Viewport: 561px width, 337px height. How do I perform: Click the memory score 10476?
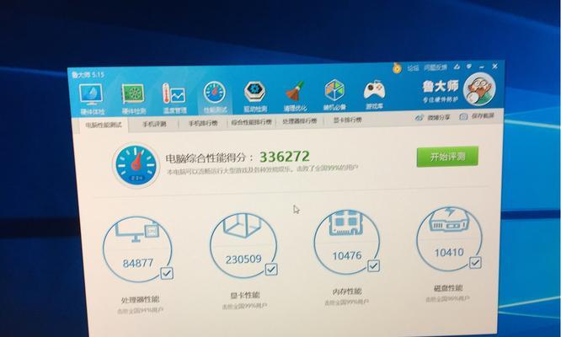347,256
